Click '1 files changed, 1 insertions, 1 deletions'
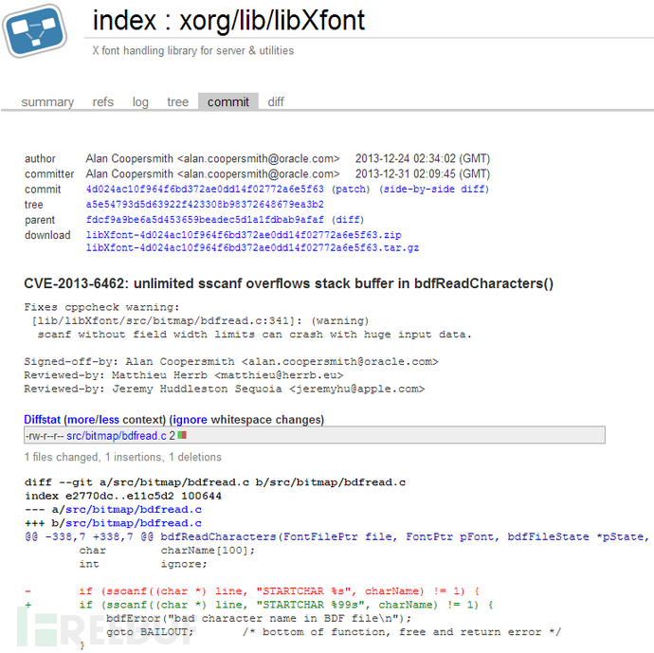This screenshot has height=653, width=654. (122, 457)
